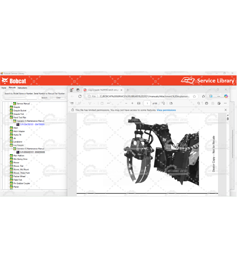Viewport: 237px width, 271px height.
Task: Click the fit to width icon
Action: pos(139,103)
